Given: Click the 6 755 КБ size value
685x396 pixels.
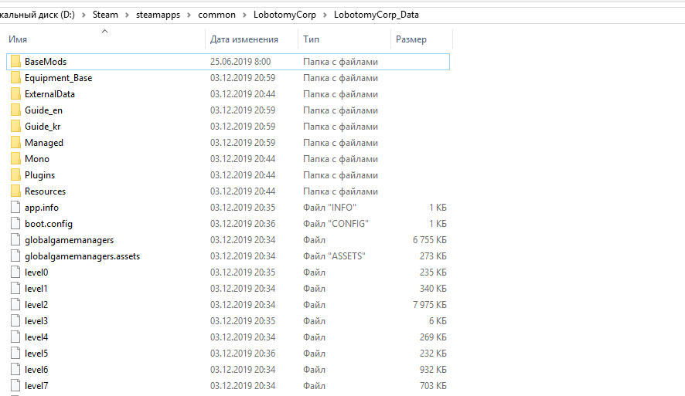Looking at the screenshot, I should point(429,239).
